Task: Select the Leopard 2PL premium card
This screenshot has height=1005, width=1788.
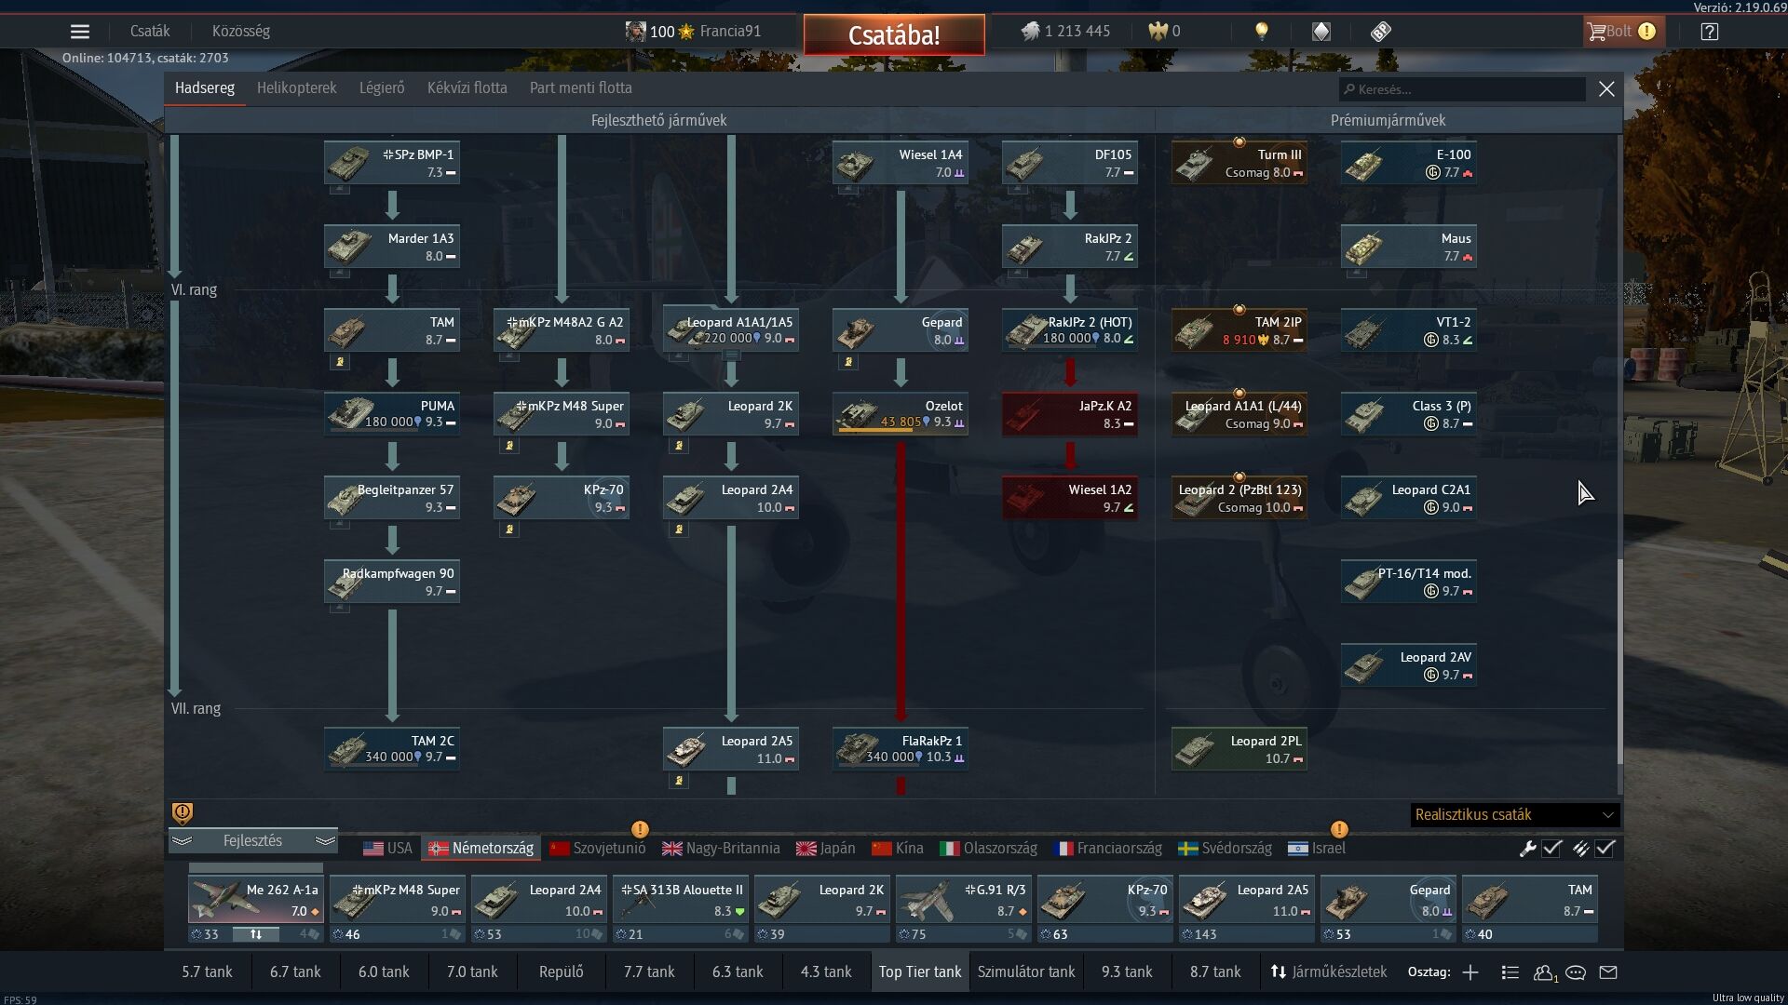Action: pyautogui.click(x=1239, y=749)
